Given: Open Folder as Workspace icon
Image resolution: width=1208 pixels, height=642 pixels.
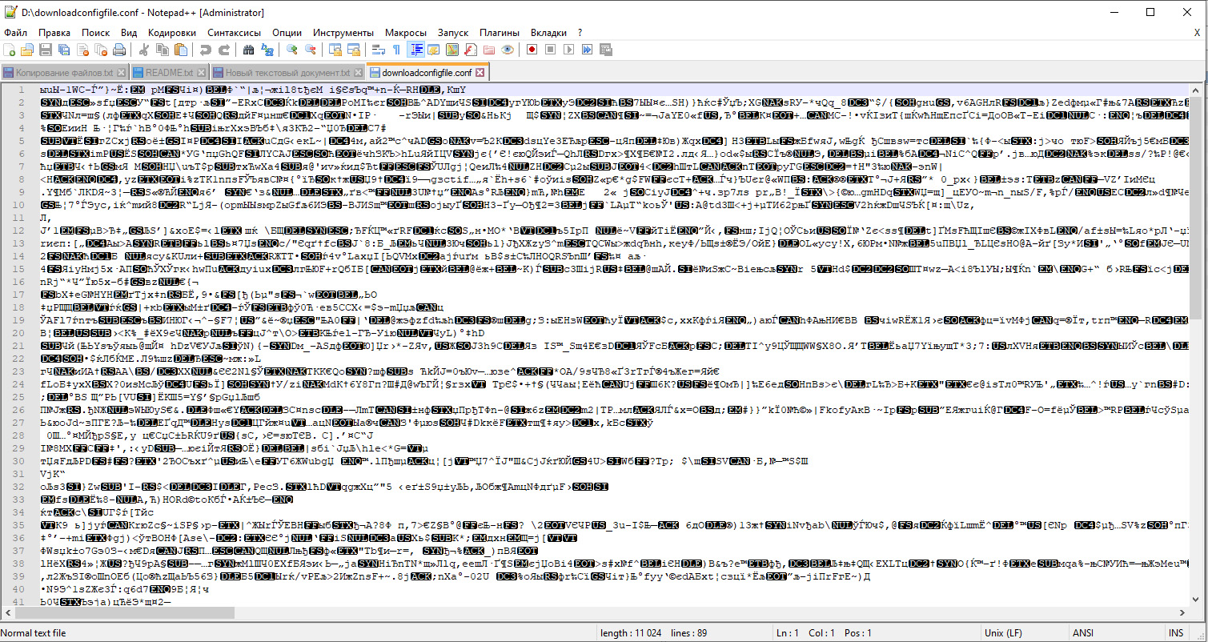Looking at the screenshot, I should click(489, 50).
